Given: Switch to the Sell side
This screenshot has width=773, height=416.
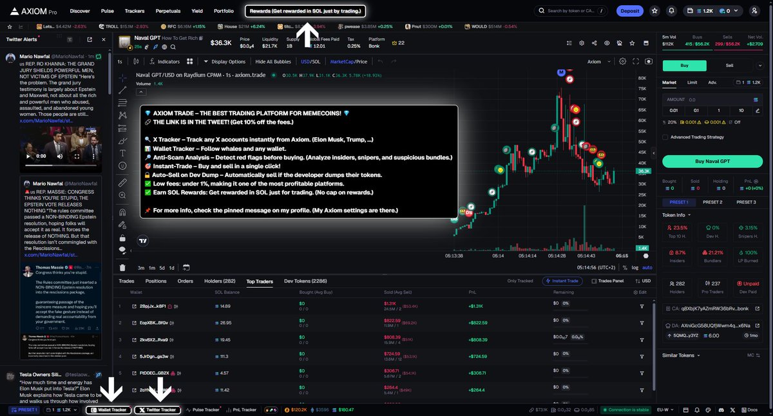Looking at the screenshot, I should (729, 65).
